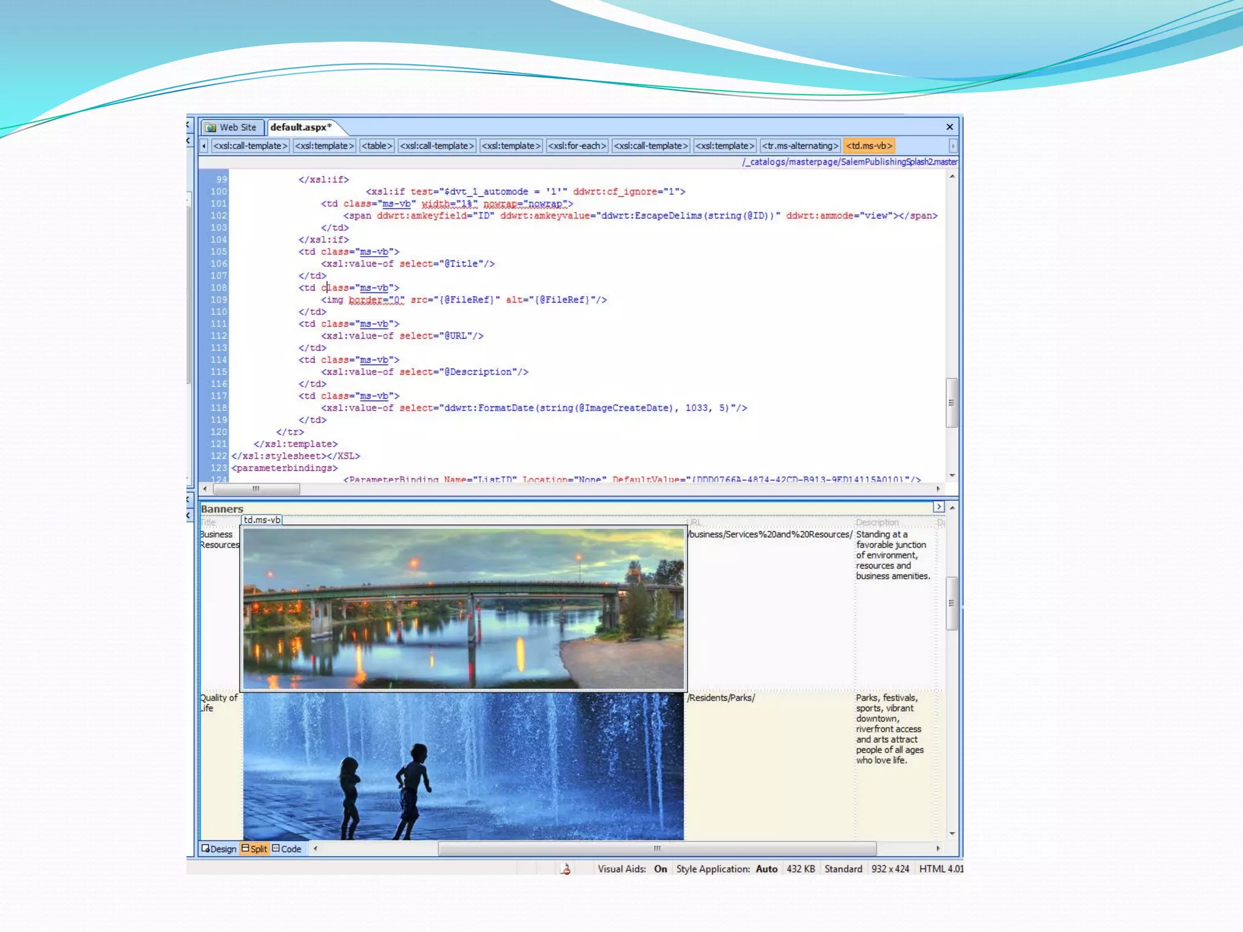
Task: Select the default.aspx tab
Action: tap(300, 127)
